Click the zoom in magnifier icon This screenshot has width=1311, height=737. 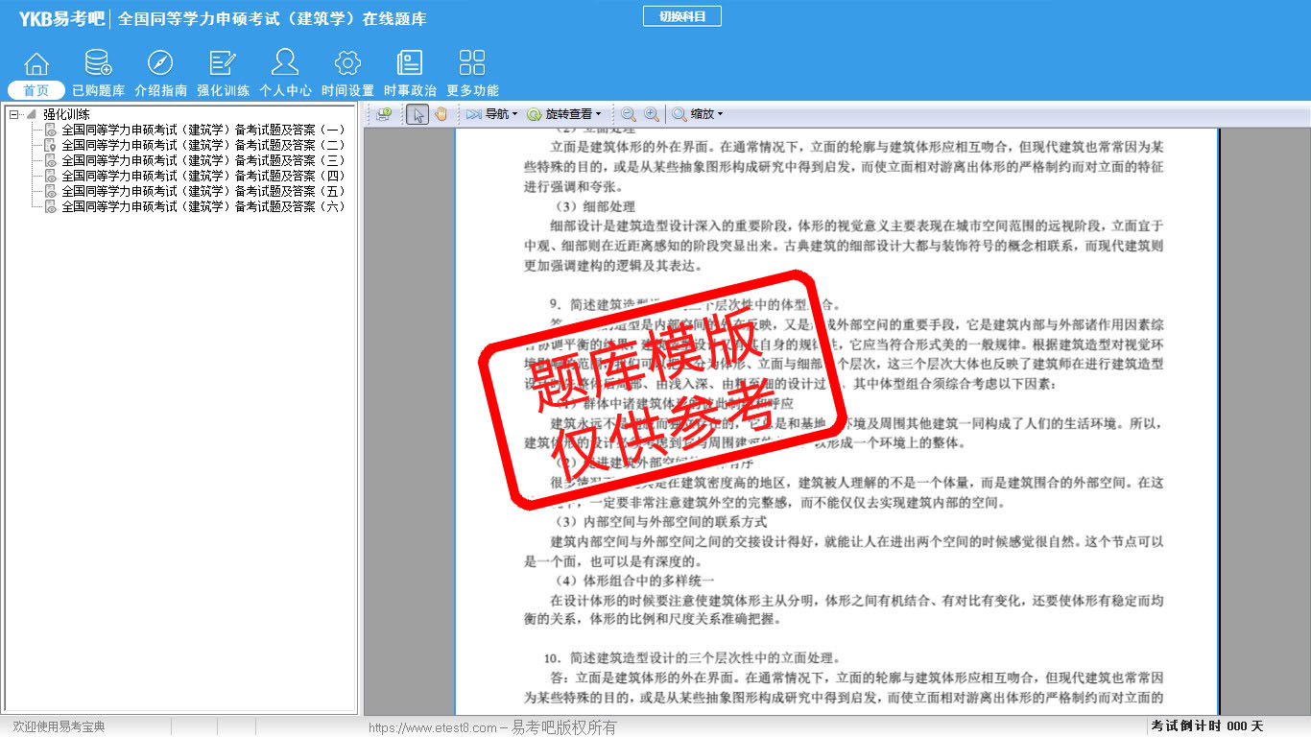pos(652,114)
